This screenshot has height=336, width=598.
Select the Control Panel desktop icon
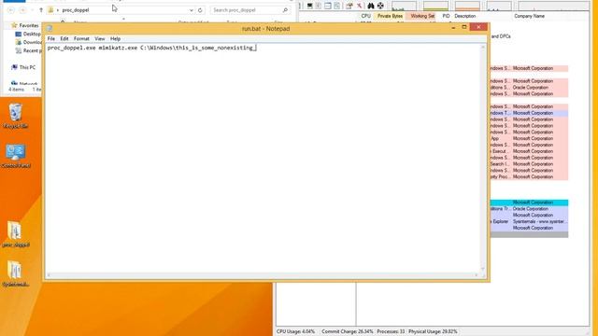click(16, 156)
